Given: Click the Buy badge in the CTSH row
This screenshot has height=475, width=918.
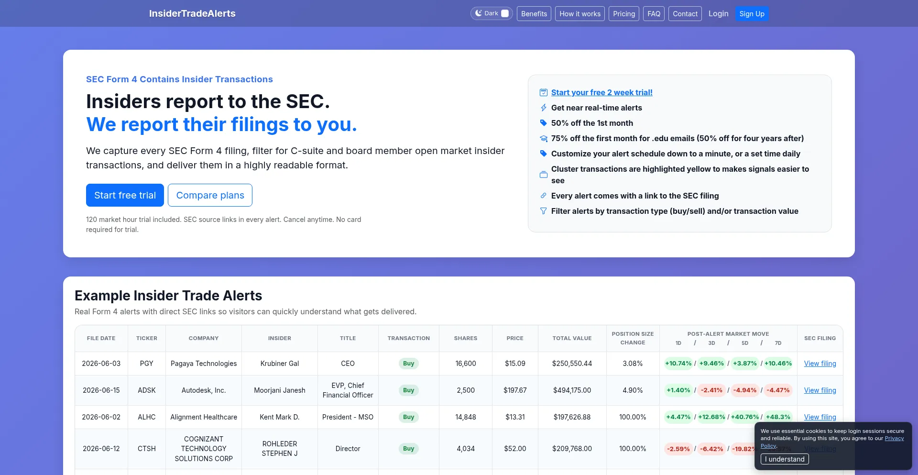Looking at the screenshot, I should pos(408,449).
